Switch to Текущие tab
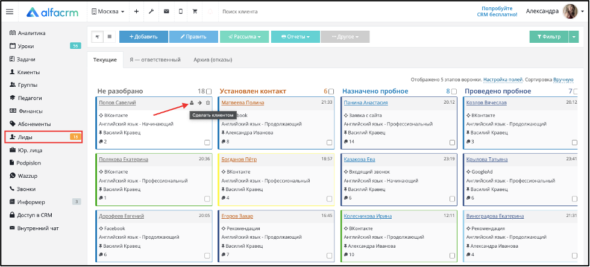590x267 pixels. pos(105,60)
